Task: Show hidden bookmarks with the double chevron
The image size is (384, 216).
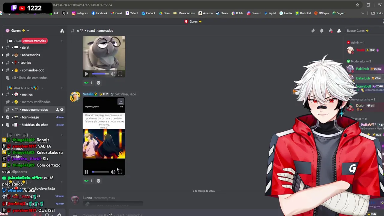Action: coord(362,13)
